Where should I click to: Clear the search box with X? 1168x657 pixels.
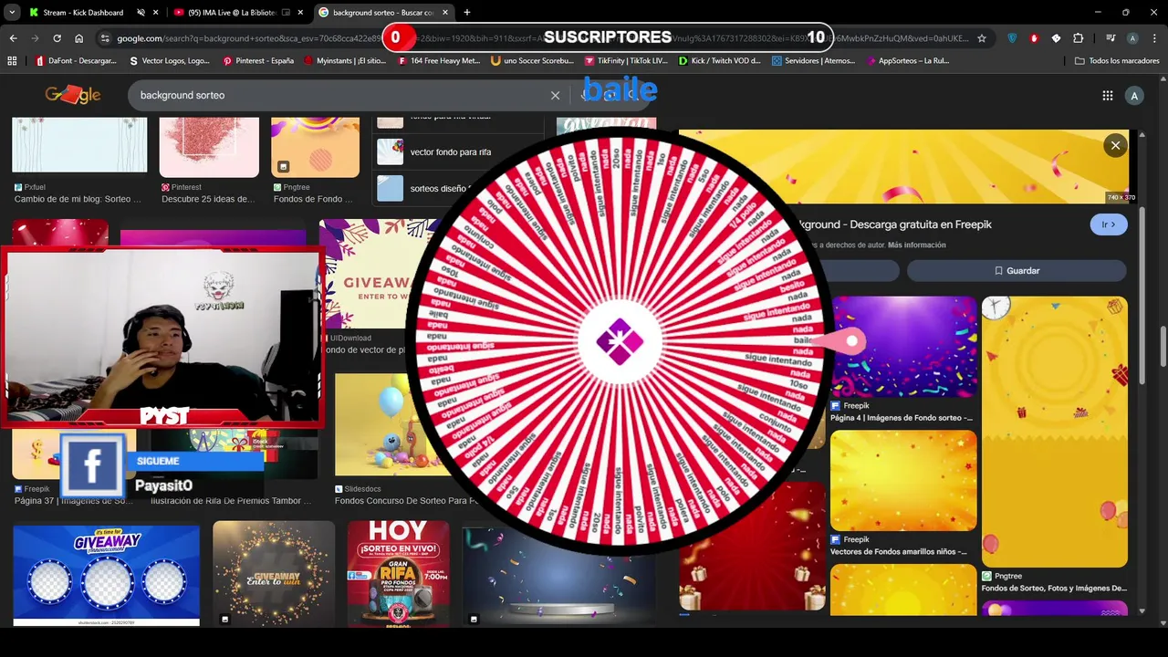click(x=555, y=95)
